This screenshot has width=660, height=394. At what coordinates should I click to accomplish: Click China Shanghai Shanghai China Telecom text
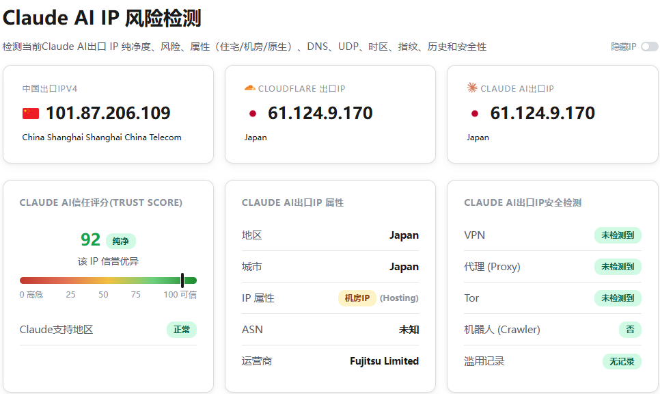(102, 137)
